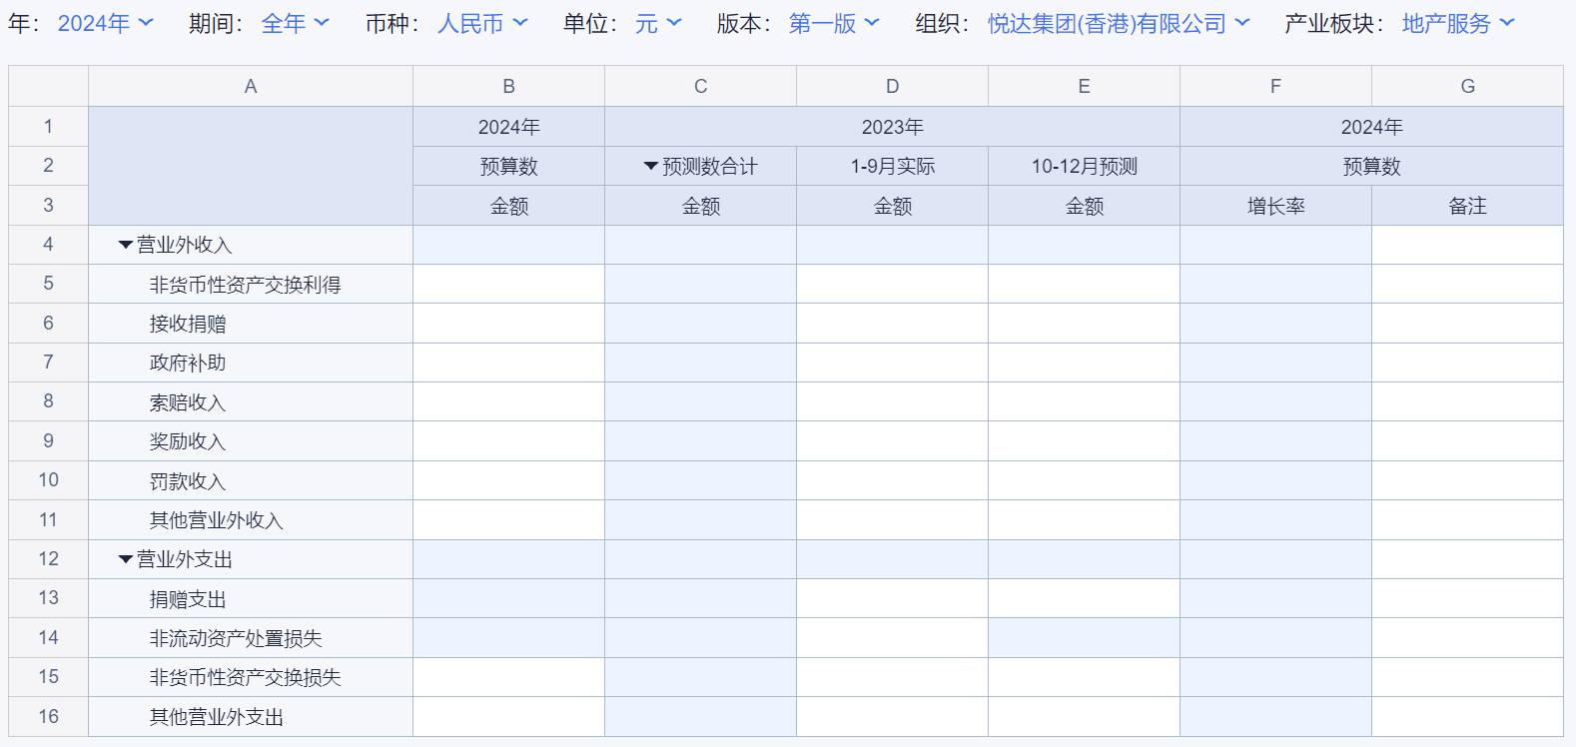Collapse the 预测数合计 column group
This screenshot has height=747, width=1576.
pyautogui.click(x=651, y=167)
